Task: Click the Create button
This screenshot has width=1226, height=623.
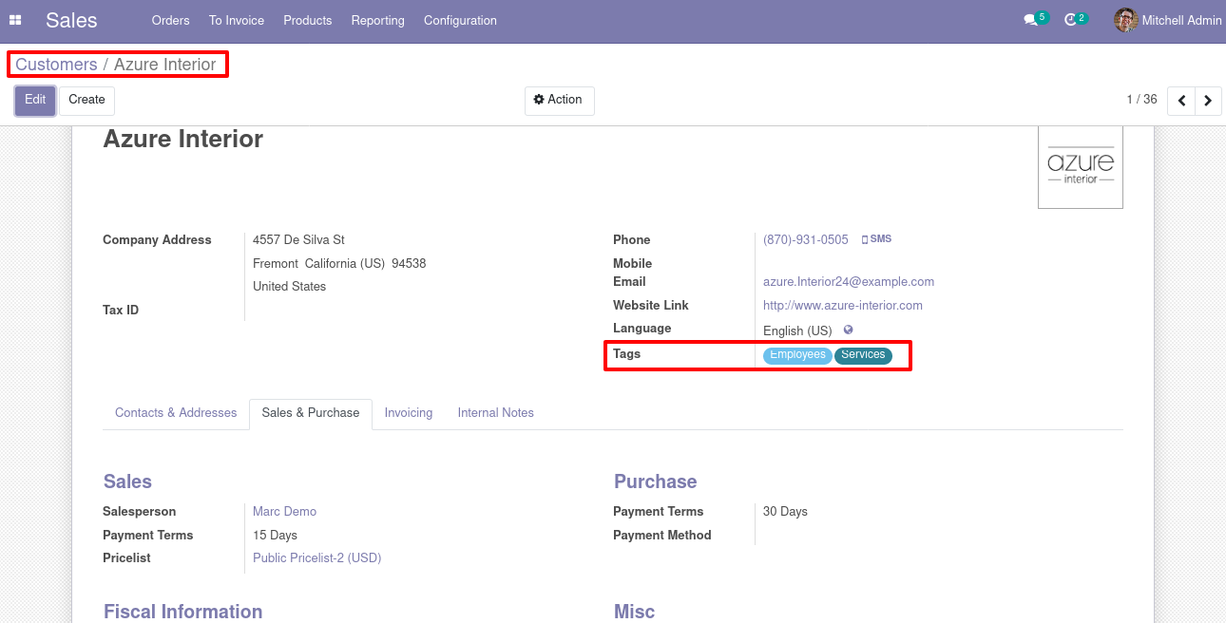Action: point(86,101)
